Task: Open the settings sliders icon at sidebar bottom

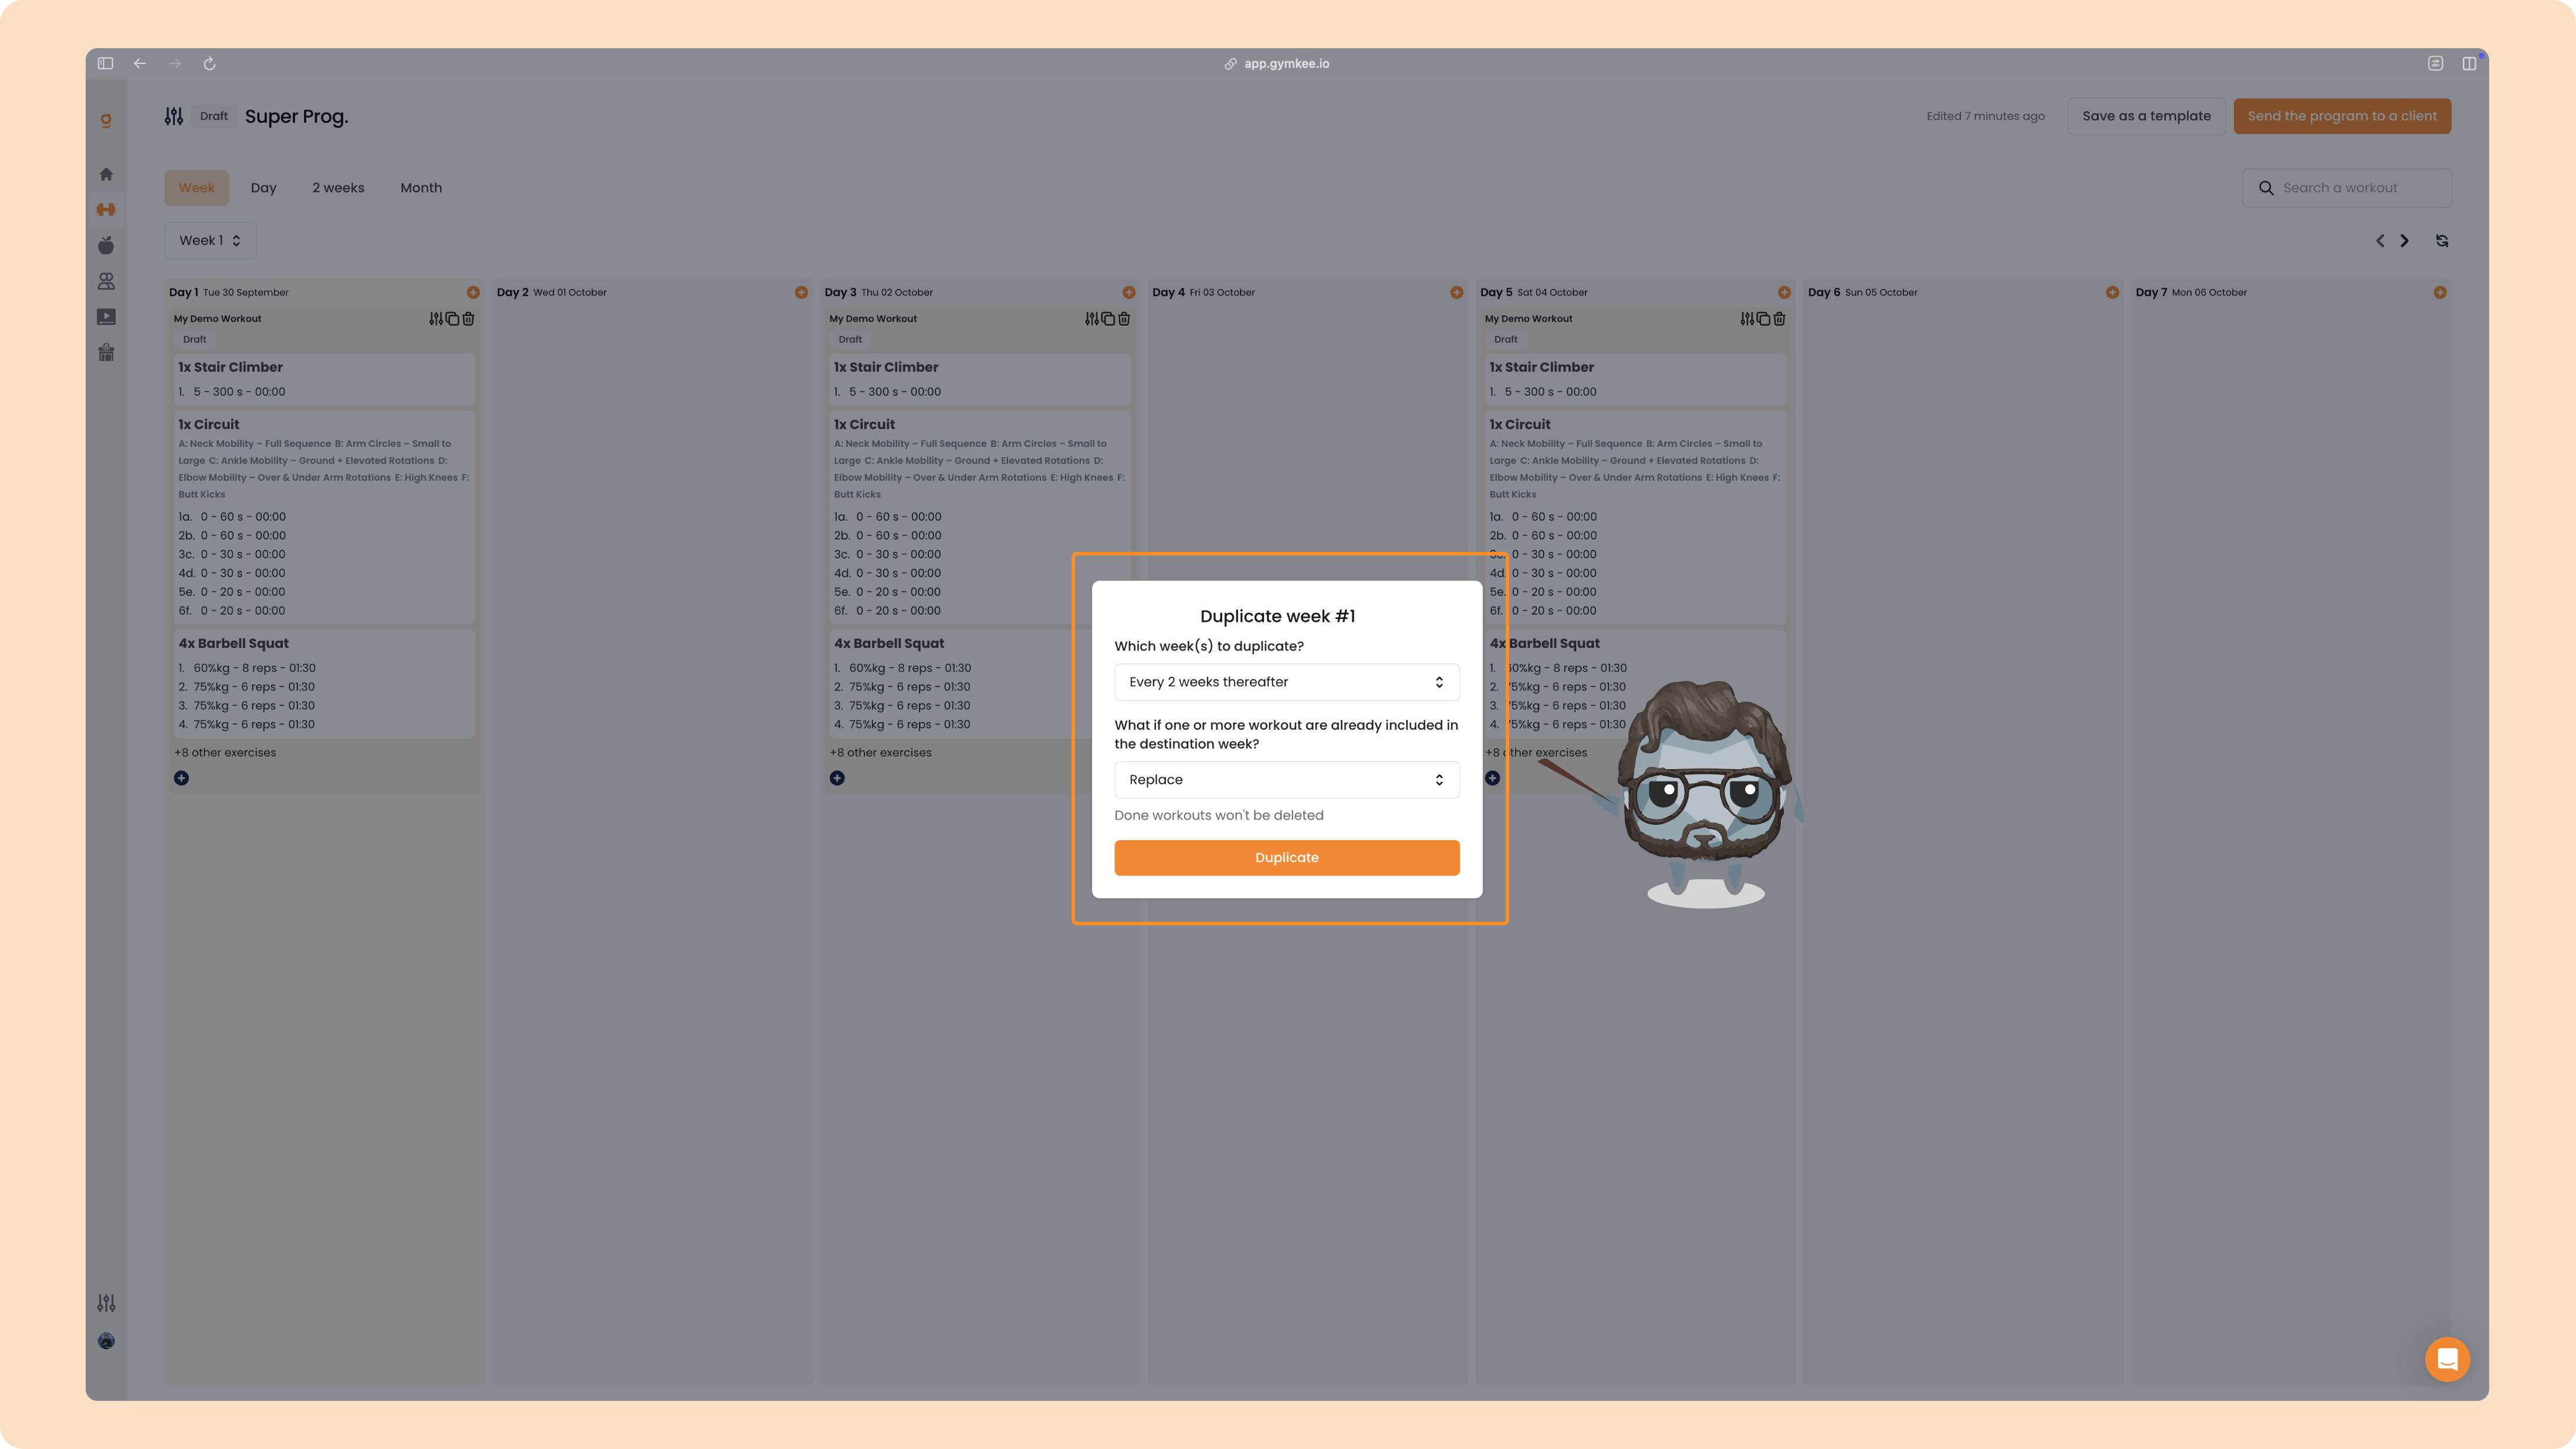Action: point(106,1303)
